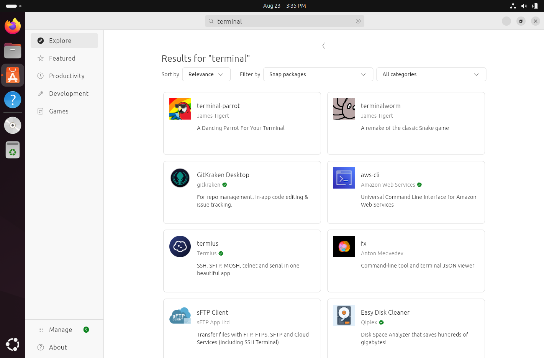This screenshot has width=544, height=358.
Task: Switch to the Featured section
Action: pos(62,58)
